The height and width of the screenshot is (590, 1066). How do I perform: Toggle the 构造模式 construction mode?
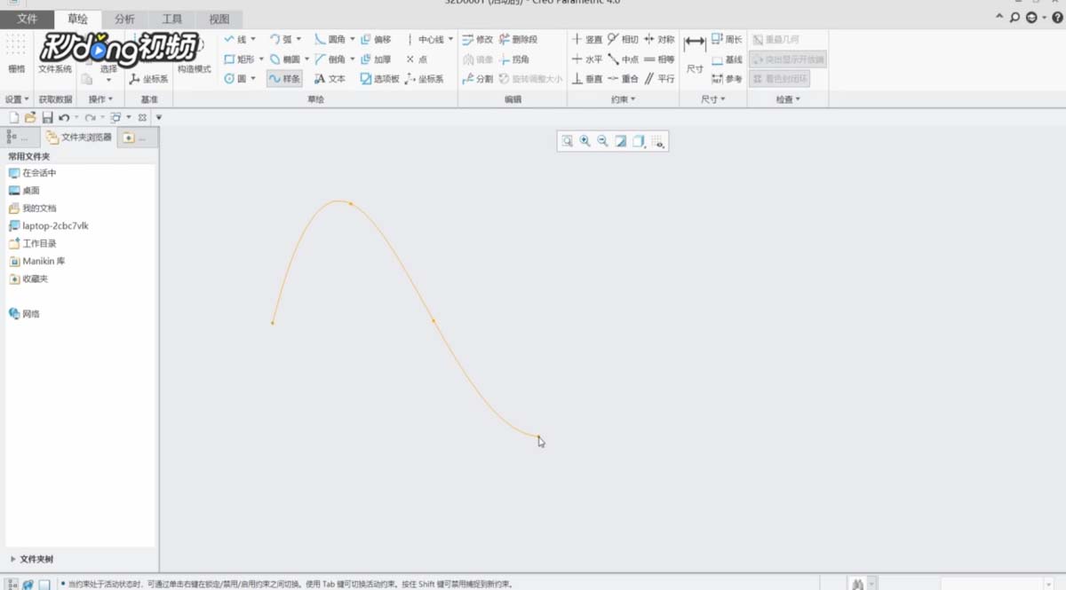(194, 55)
